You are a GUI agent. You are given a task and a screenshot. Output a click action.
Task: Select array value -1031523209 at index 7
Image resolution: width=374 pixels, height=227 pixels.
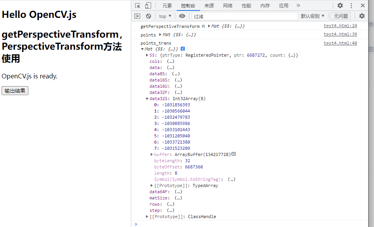point(176,148)
